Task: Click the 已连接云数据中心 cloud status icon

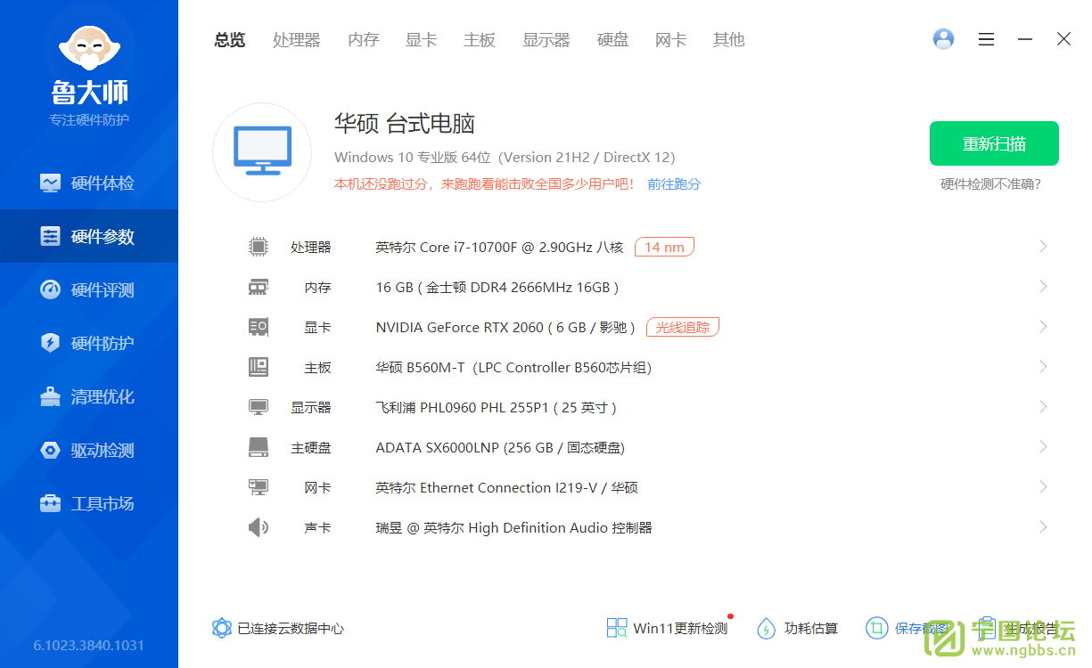Action: click(222, 628)
